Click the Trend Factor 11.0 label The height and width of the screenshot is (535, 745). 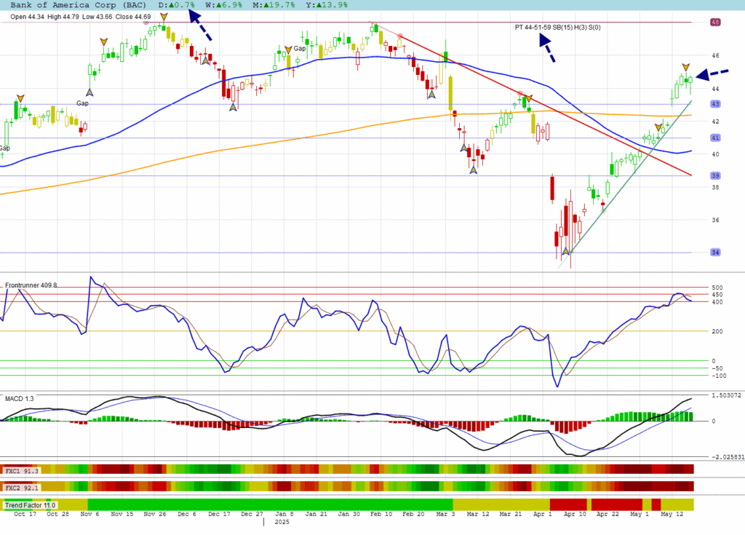(30, 505)
